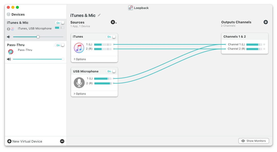Click the pencil icon to rename iTunes & Mic

click(99, 15)
